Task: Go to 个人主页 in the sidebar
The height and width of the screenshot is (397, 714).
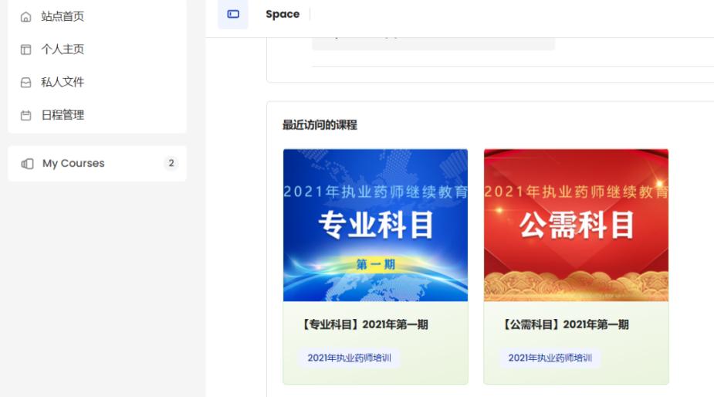Action: 63,49
